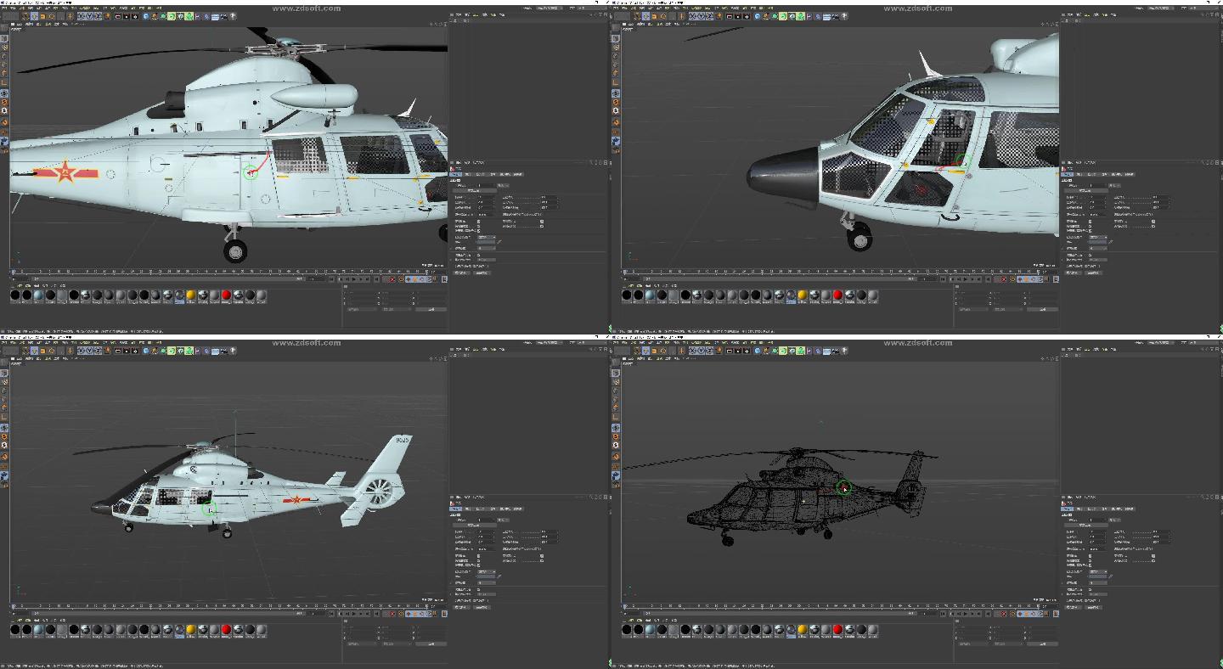This screenshot has width=1223, height=669.
Task: Open the Cube primitive icon in side-view window
Action: [146, 16]
